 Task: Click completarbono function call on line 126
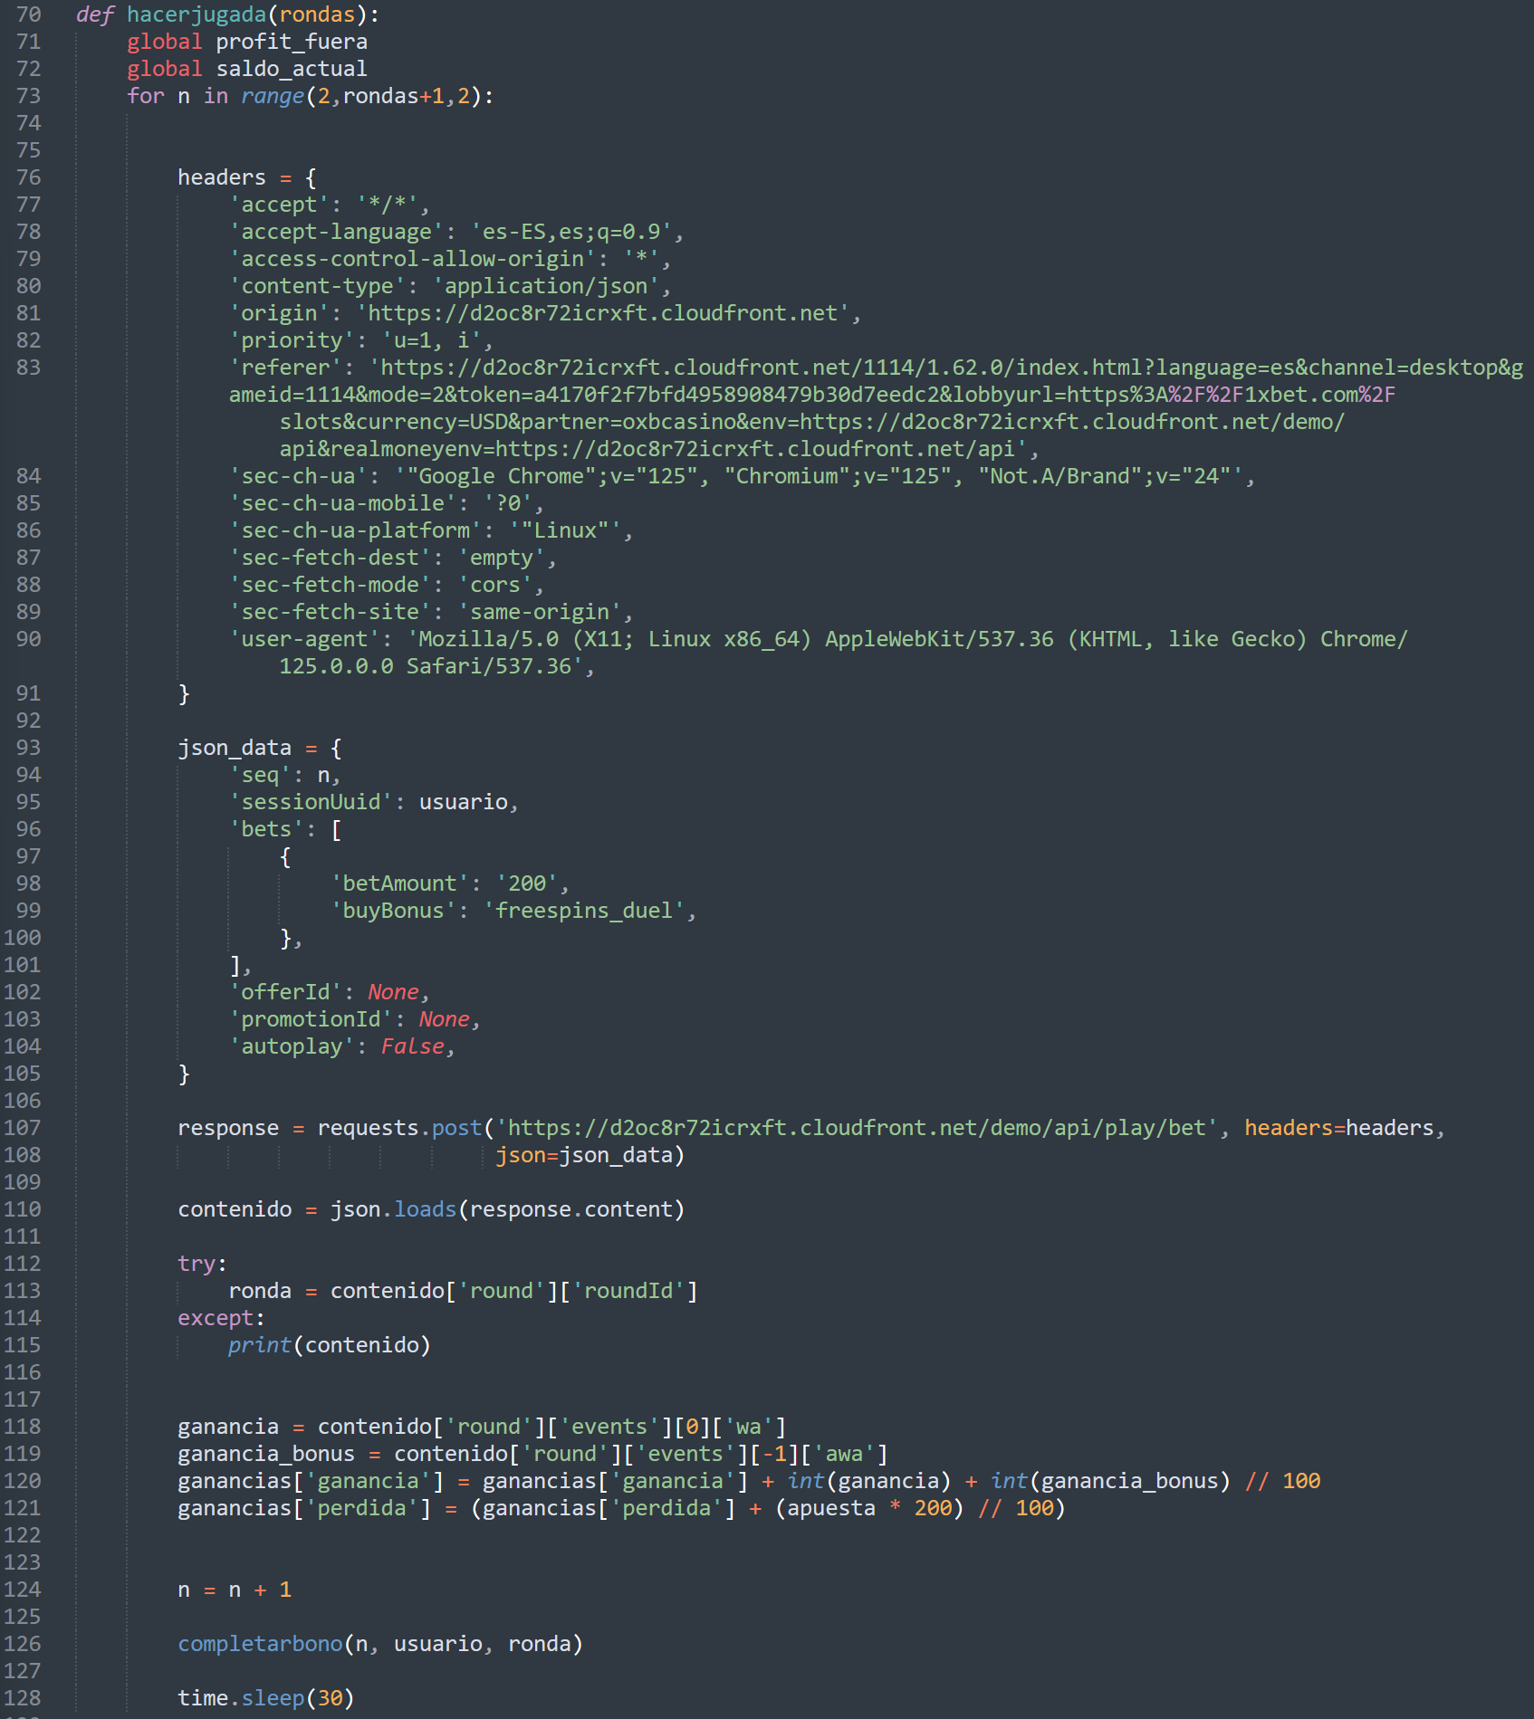tap(260, 1644)
